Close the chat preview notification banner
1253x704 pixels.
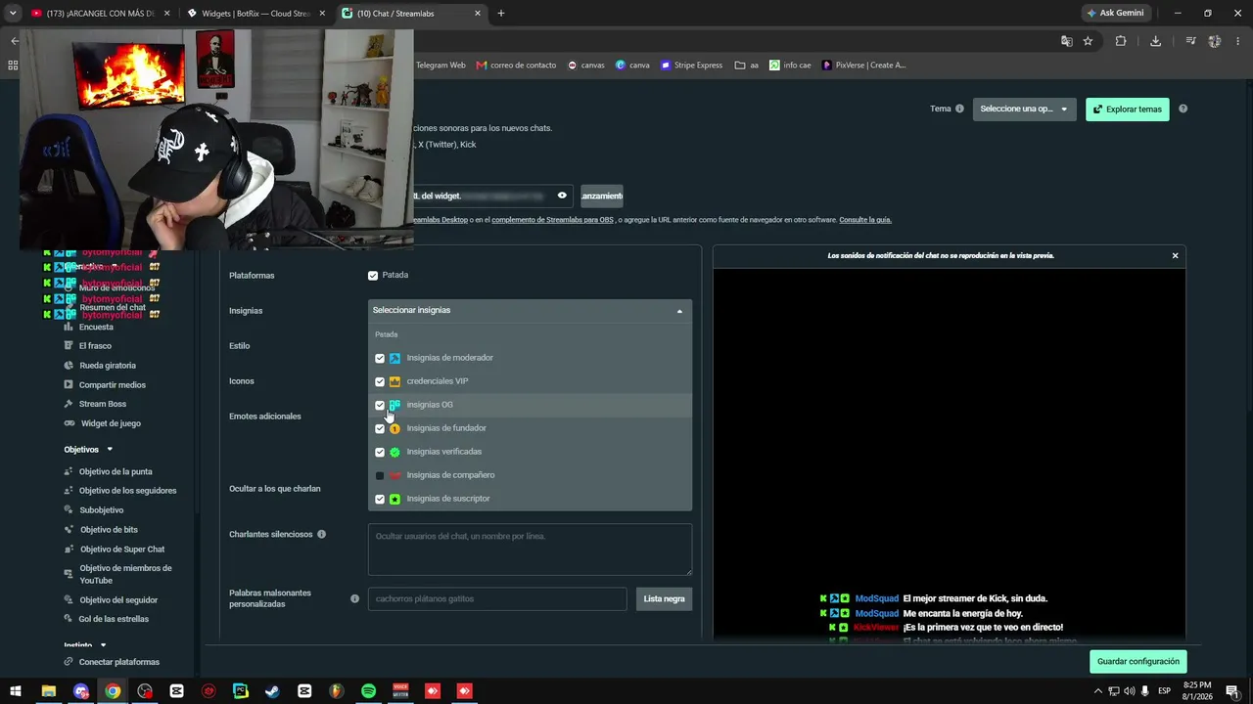pos(1176,255)
